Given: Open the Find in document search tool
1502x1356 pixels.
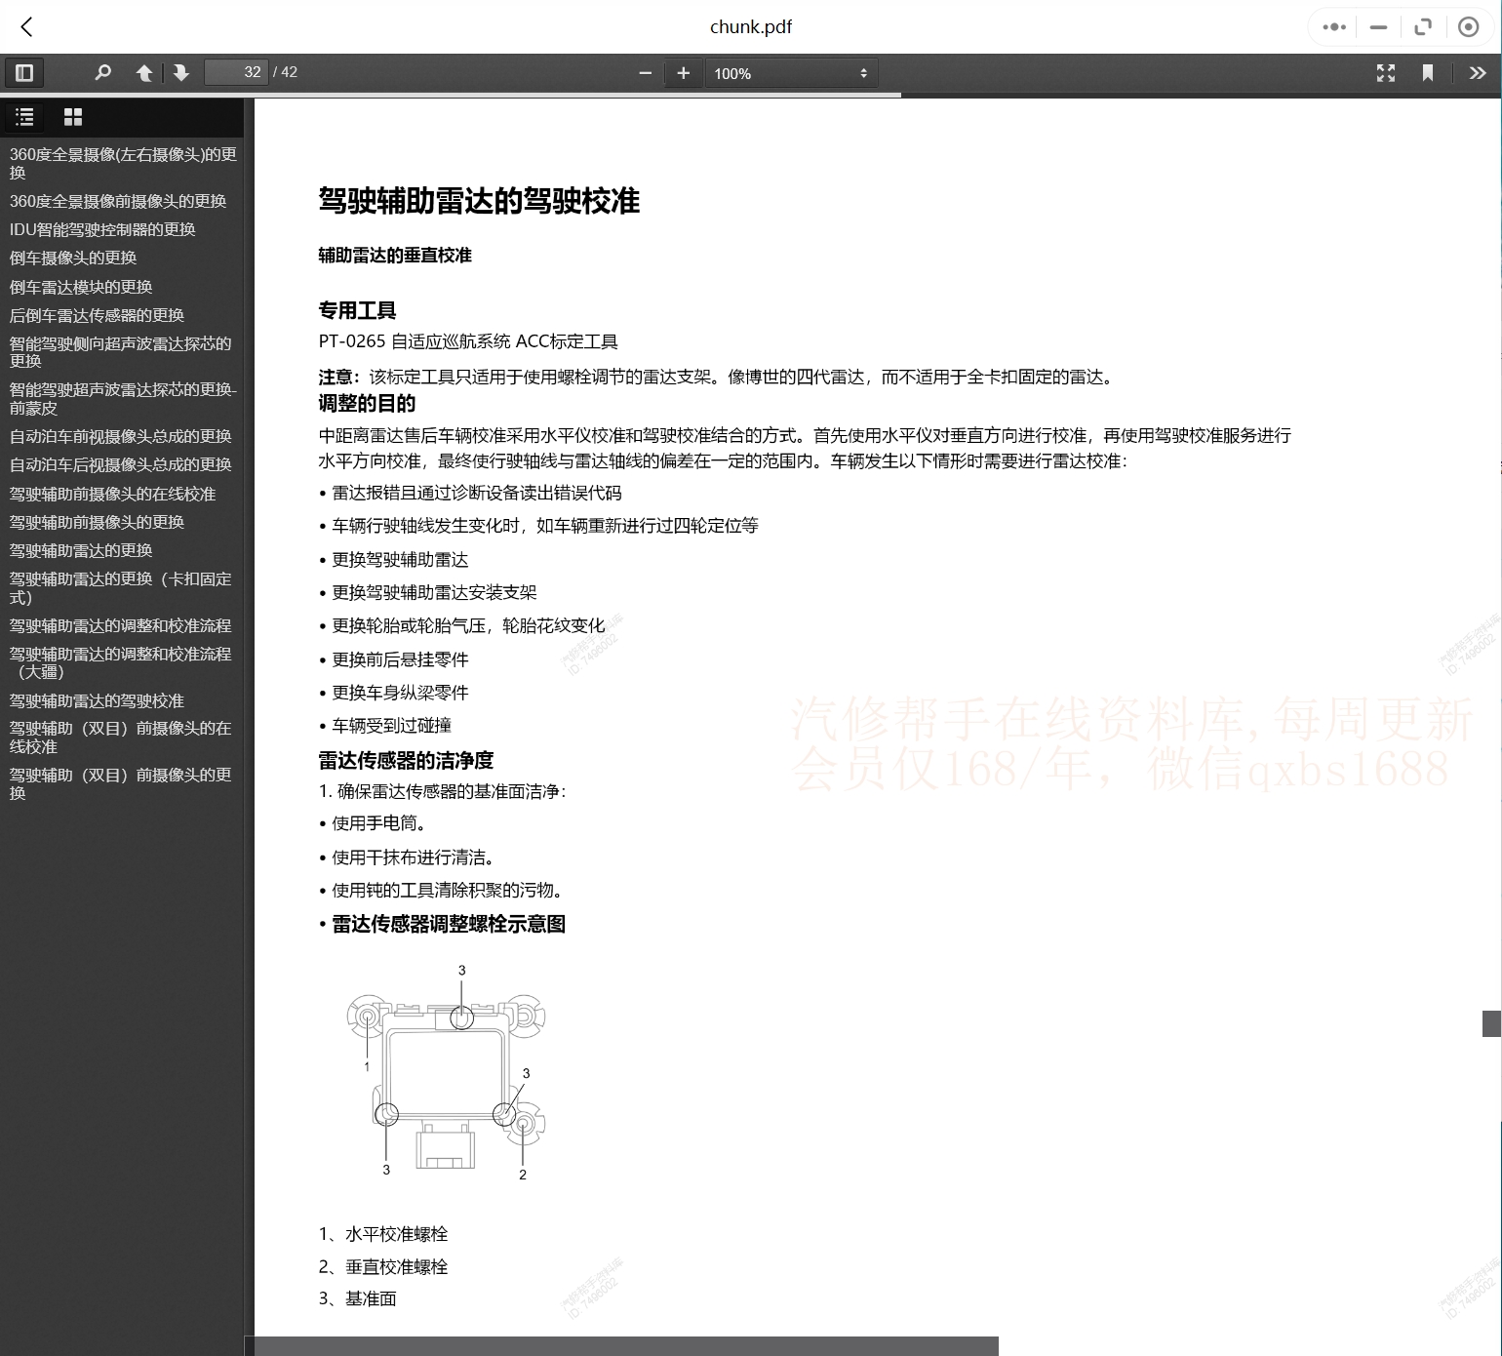Looking at the screenshot, I should (x=103, y=72).
